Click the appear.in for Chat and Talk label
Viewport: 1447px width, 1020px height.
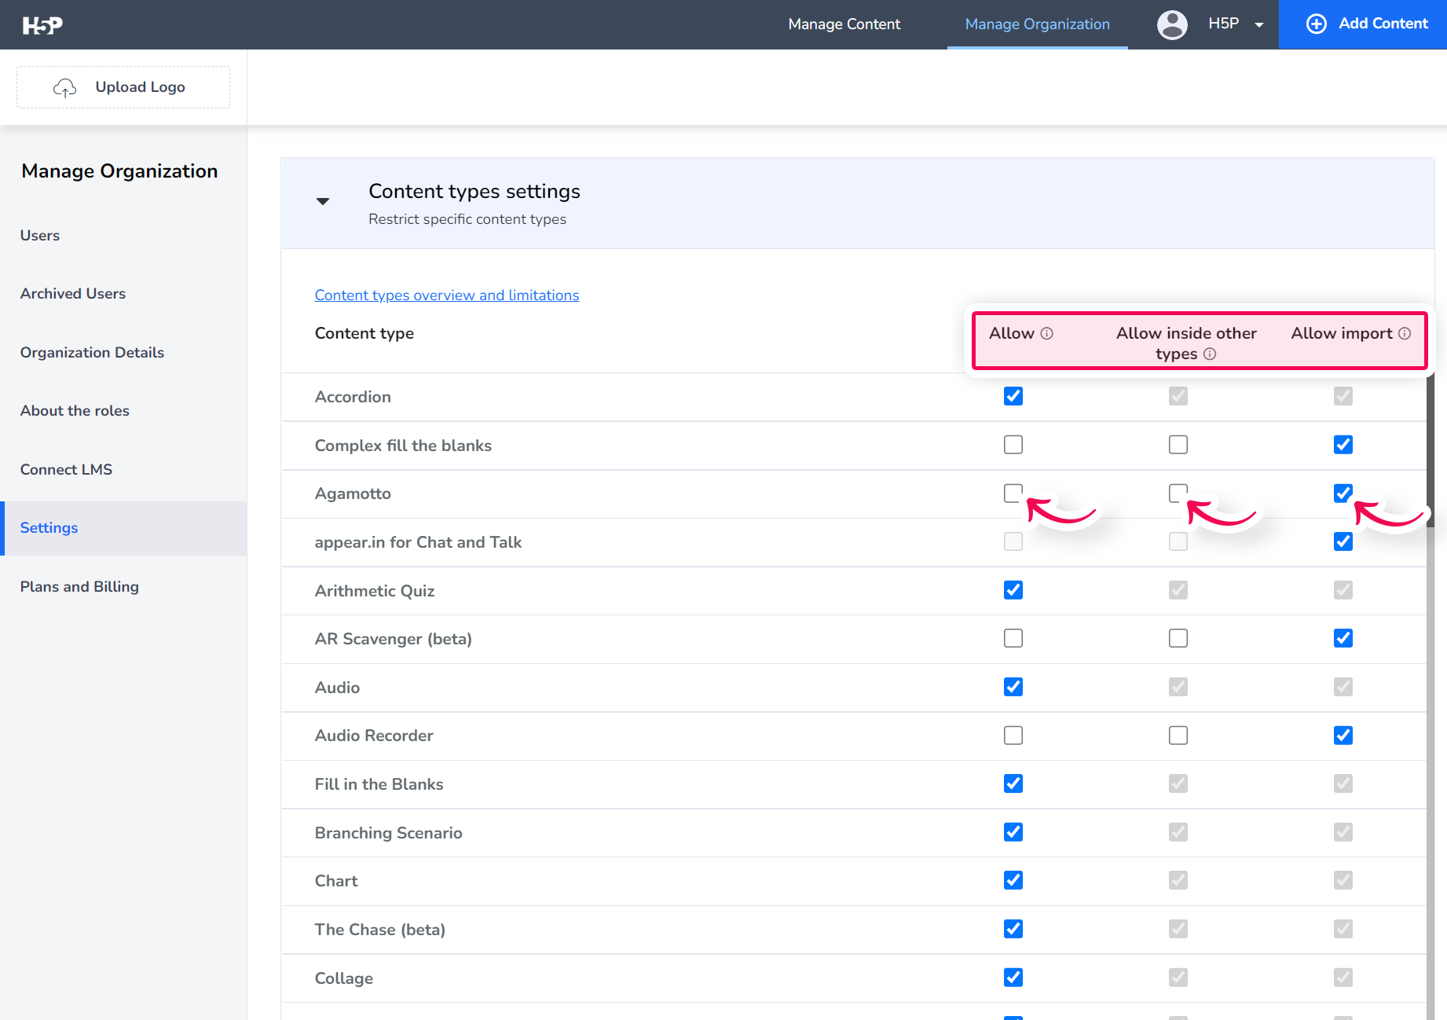(418, 542)
